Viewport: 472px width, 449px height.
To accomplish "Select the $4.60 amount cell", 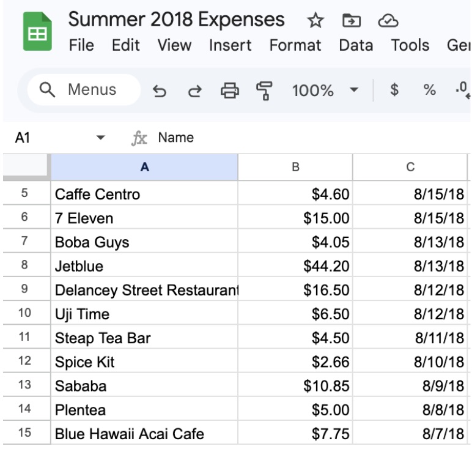I will pyautogui.click(x=295, y=193).
